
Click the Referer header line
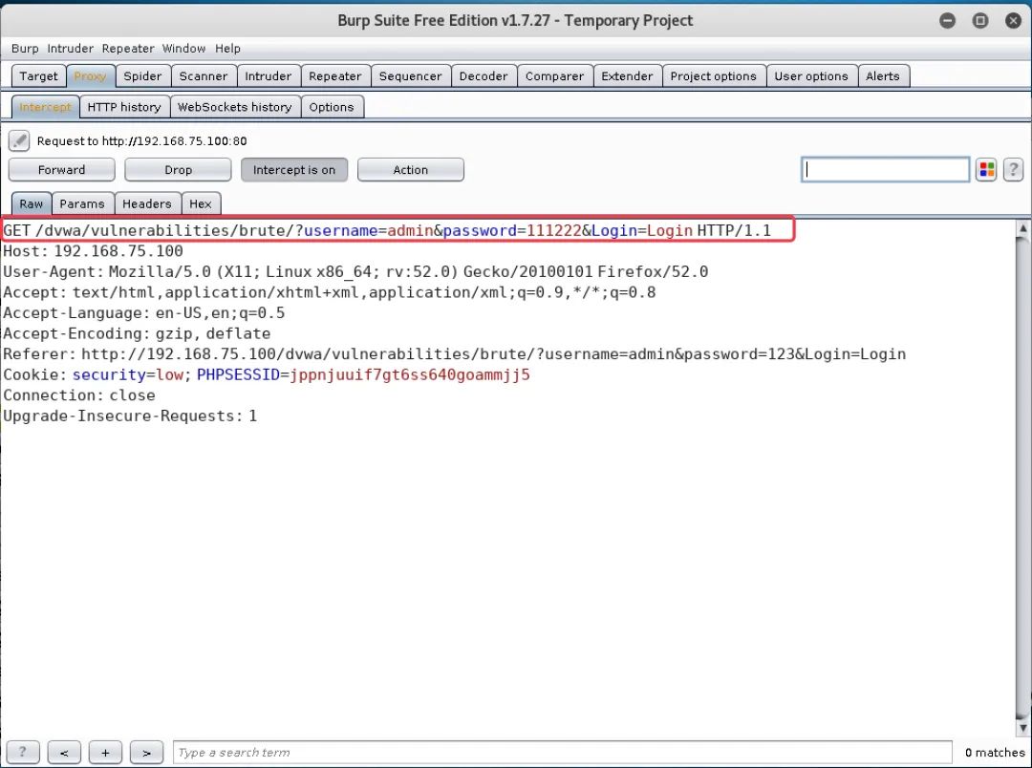point(454,354)
